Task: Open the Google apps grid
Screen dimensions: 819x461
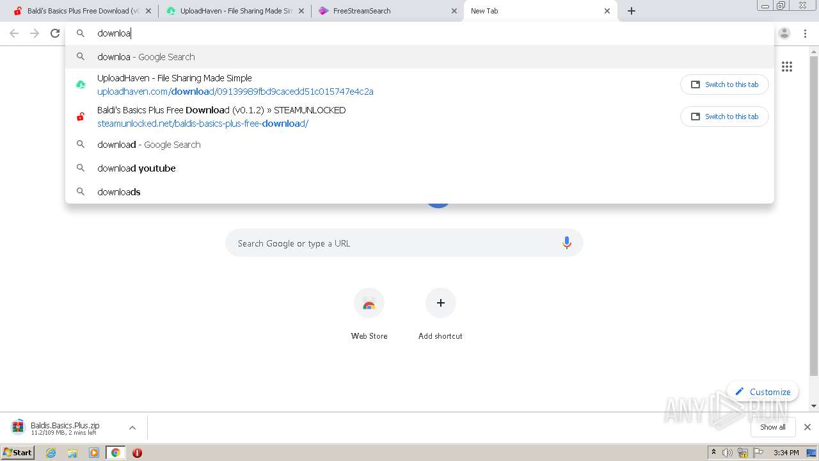Action: [x=787, y=67]
